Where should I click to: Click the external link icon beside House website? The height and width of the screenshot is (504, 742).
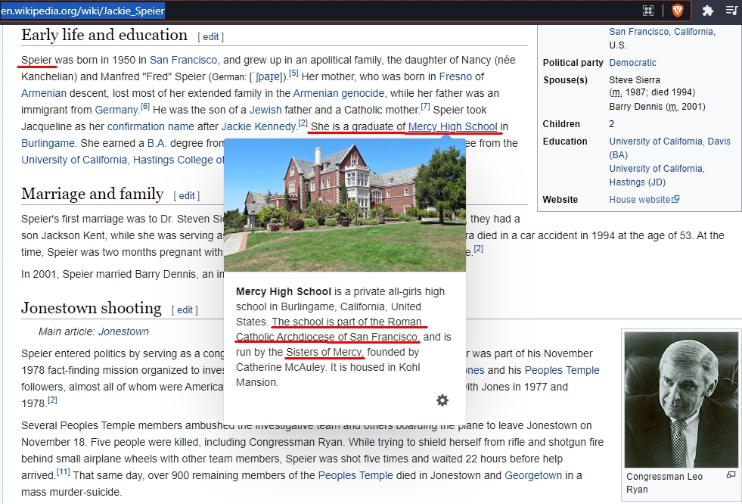(675, 199)
